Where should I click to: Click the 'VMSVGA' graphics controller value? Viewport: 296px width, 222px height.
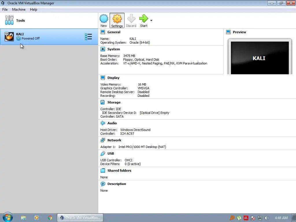pyautogui.click(x=143, y=88)
